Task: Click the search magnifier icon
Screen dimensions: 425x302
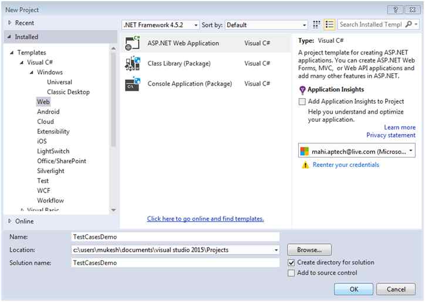Action: tap(409, 25)
